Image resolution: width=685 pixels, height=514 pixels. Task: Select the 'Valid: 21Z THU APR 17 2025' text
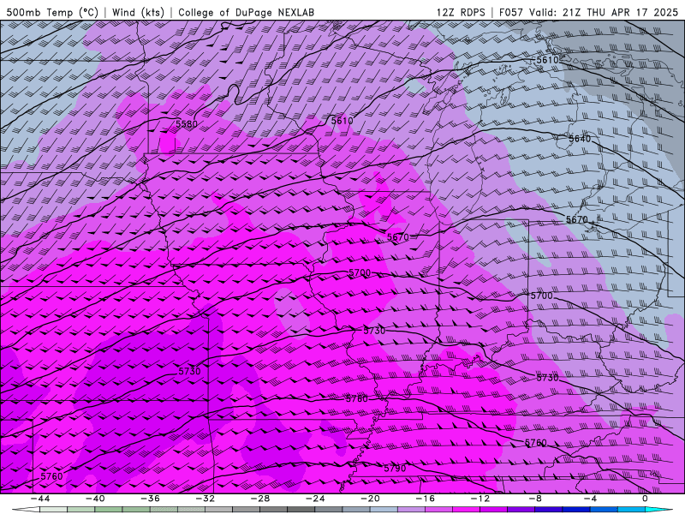click(604, 12)
